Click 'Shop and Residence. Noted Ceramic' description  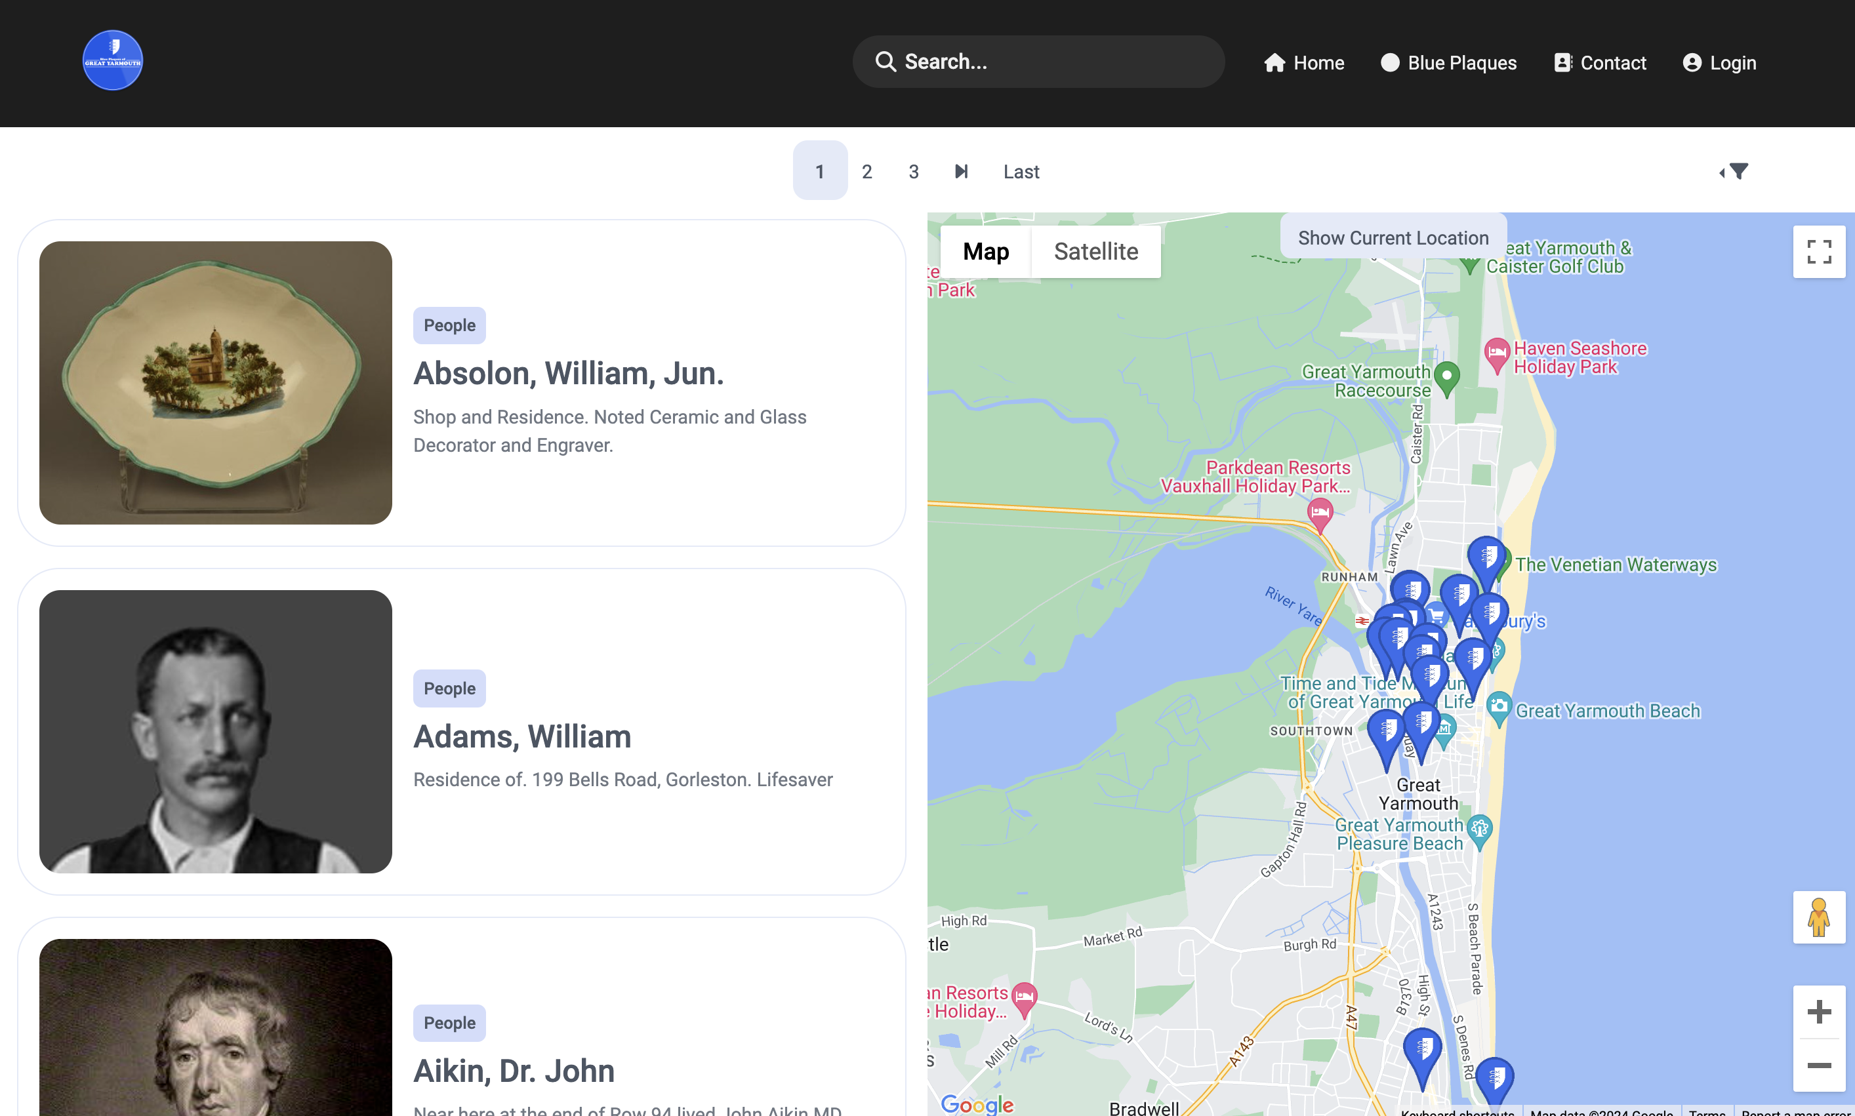tap(609, 431)
